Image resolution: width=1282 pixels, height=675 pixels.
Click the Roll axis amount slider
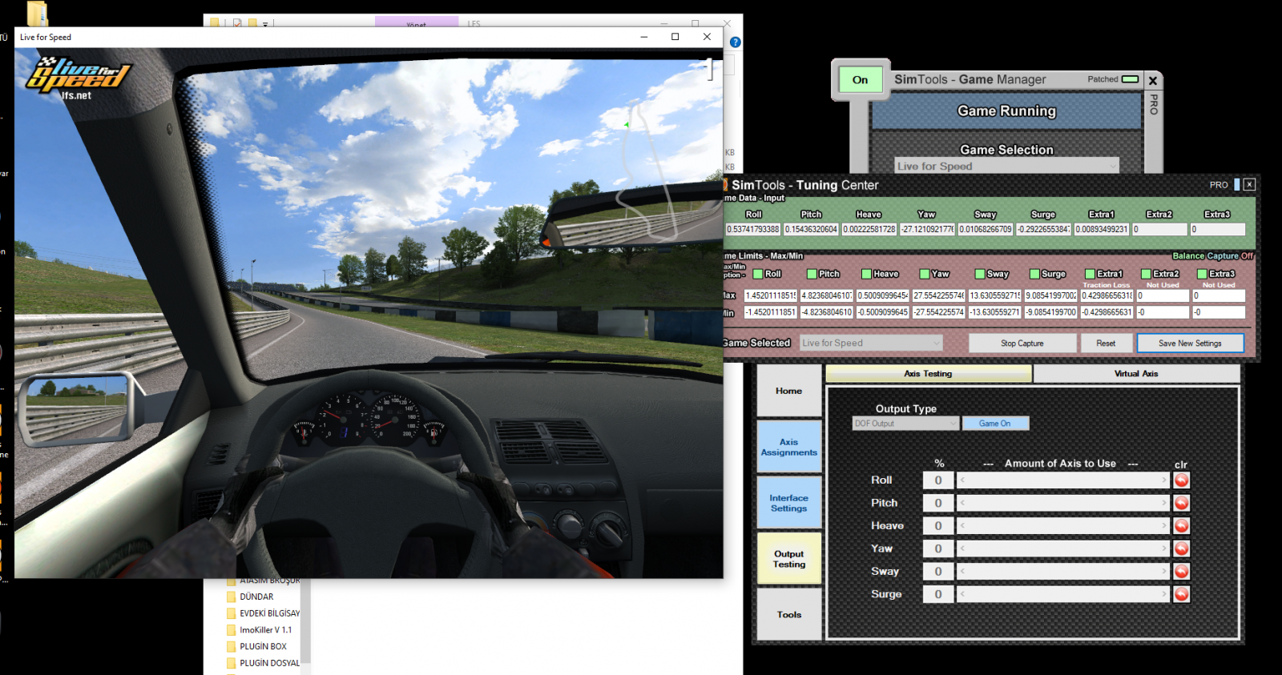coord(1064,480)
